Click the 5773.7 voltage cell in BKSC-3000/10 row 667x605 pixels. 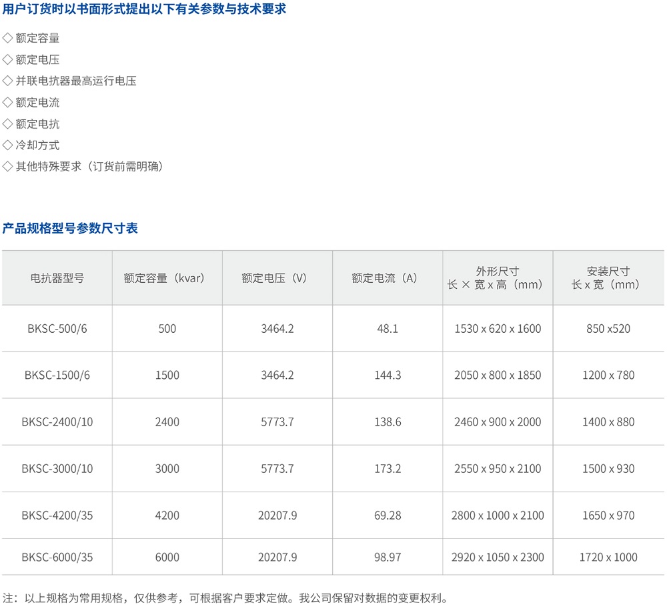click(277, 468)
